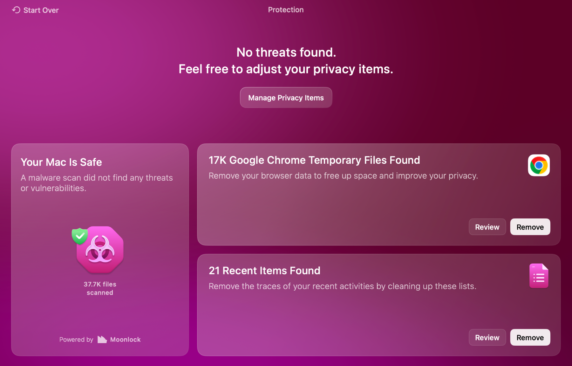Select the Protection tab

285,10
